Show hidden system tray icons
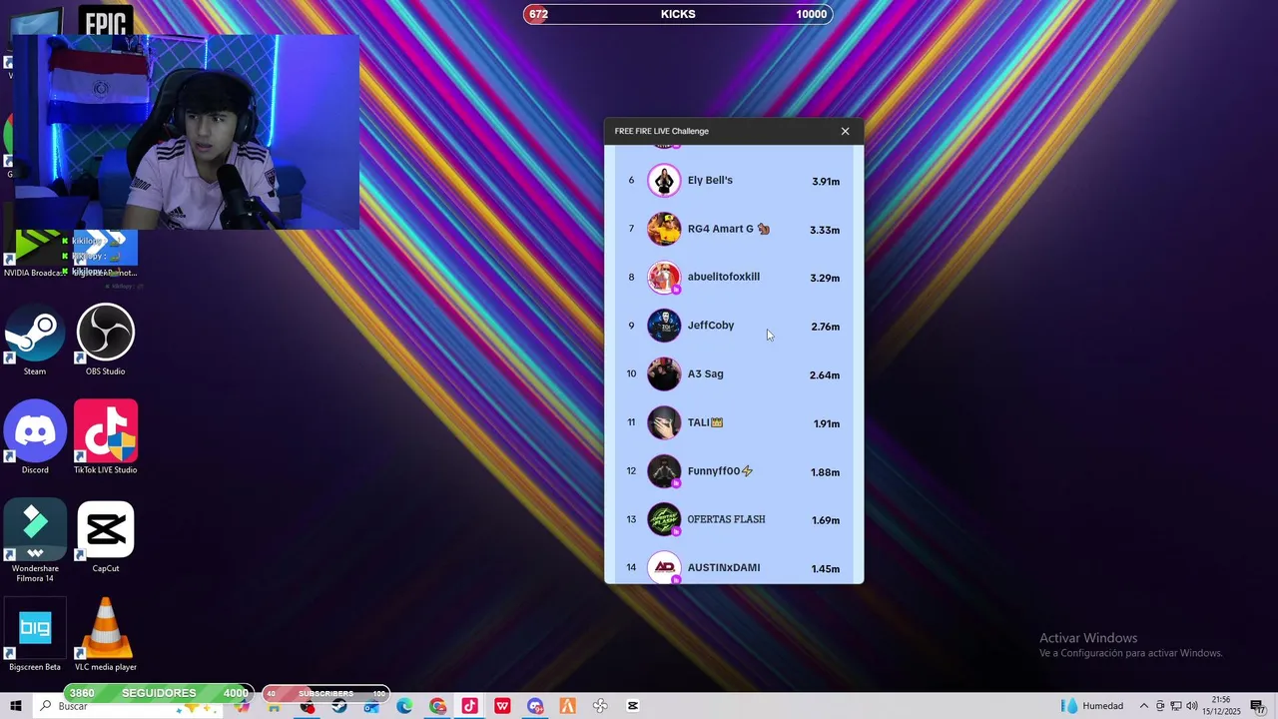The image size is (1278, 719). (1144, 706)
